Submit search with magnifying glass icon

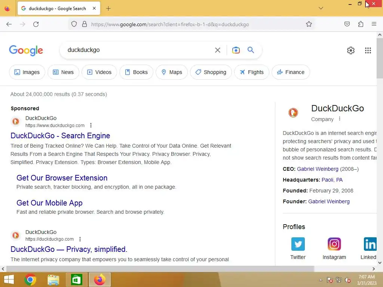(x=251, y=50)
